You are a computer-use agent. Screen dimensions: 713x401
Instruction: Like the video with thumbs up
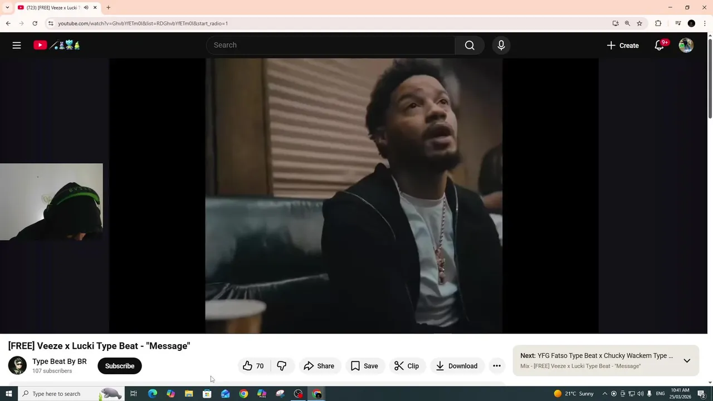[x=253, y=366]
